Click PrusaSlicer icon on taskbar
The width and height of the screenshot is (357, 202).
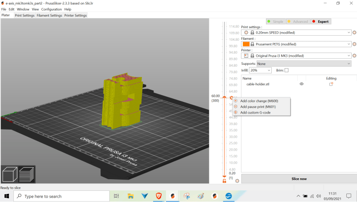click(x=173, y=196)
